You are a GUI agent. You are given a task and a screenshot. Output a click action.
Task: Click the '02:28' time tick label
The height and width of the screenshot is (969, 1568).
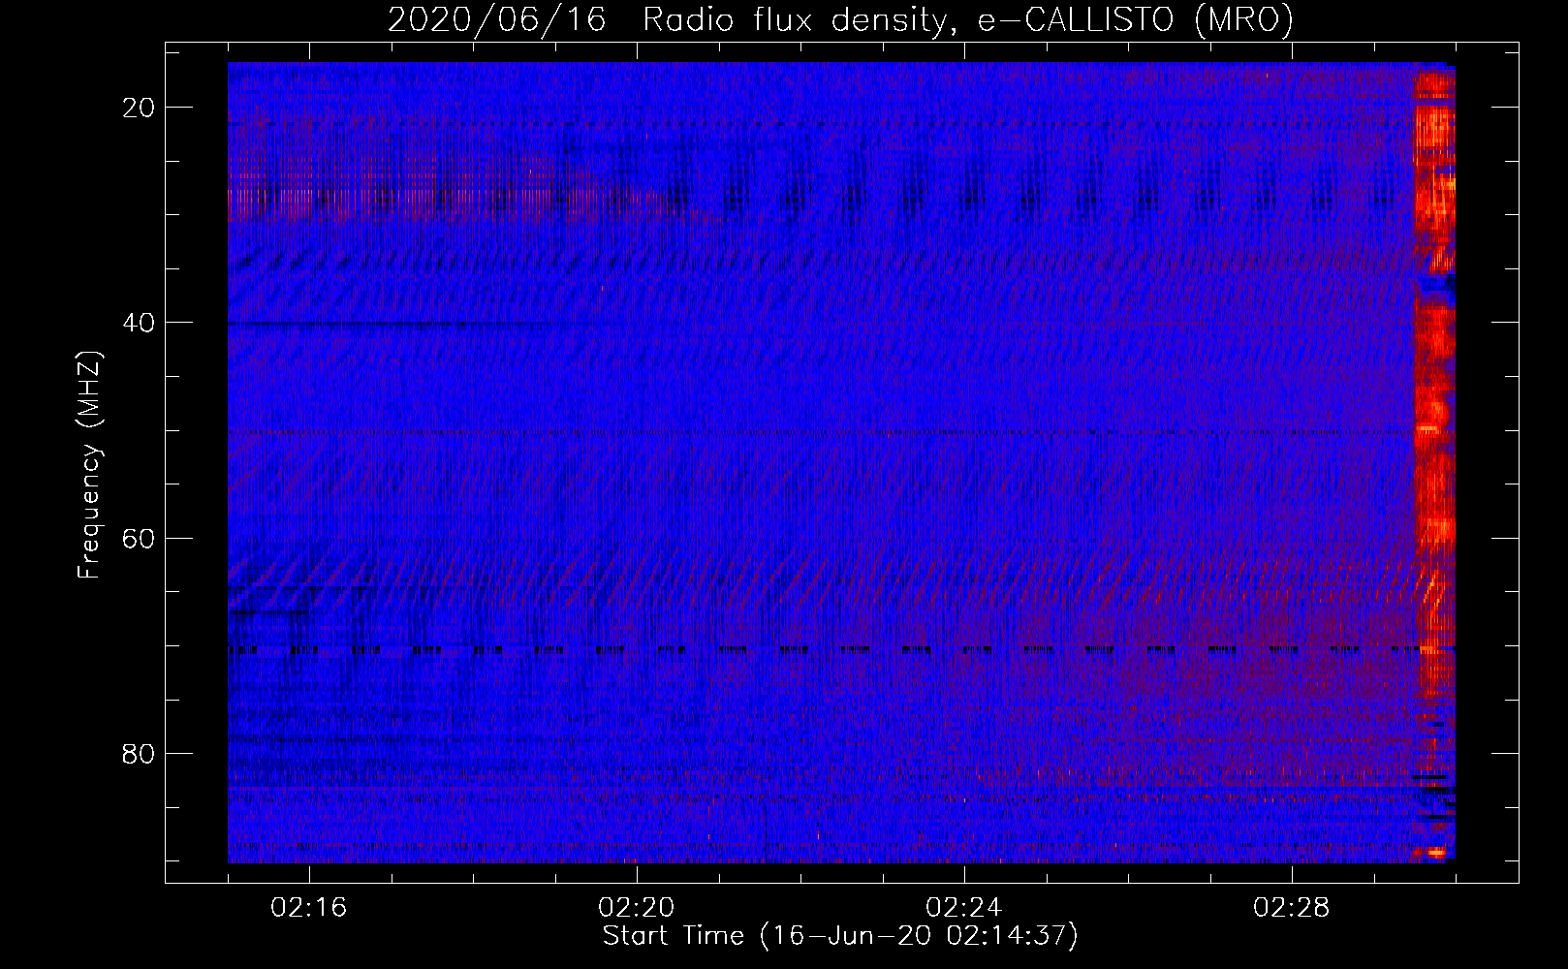(1292, 908)
